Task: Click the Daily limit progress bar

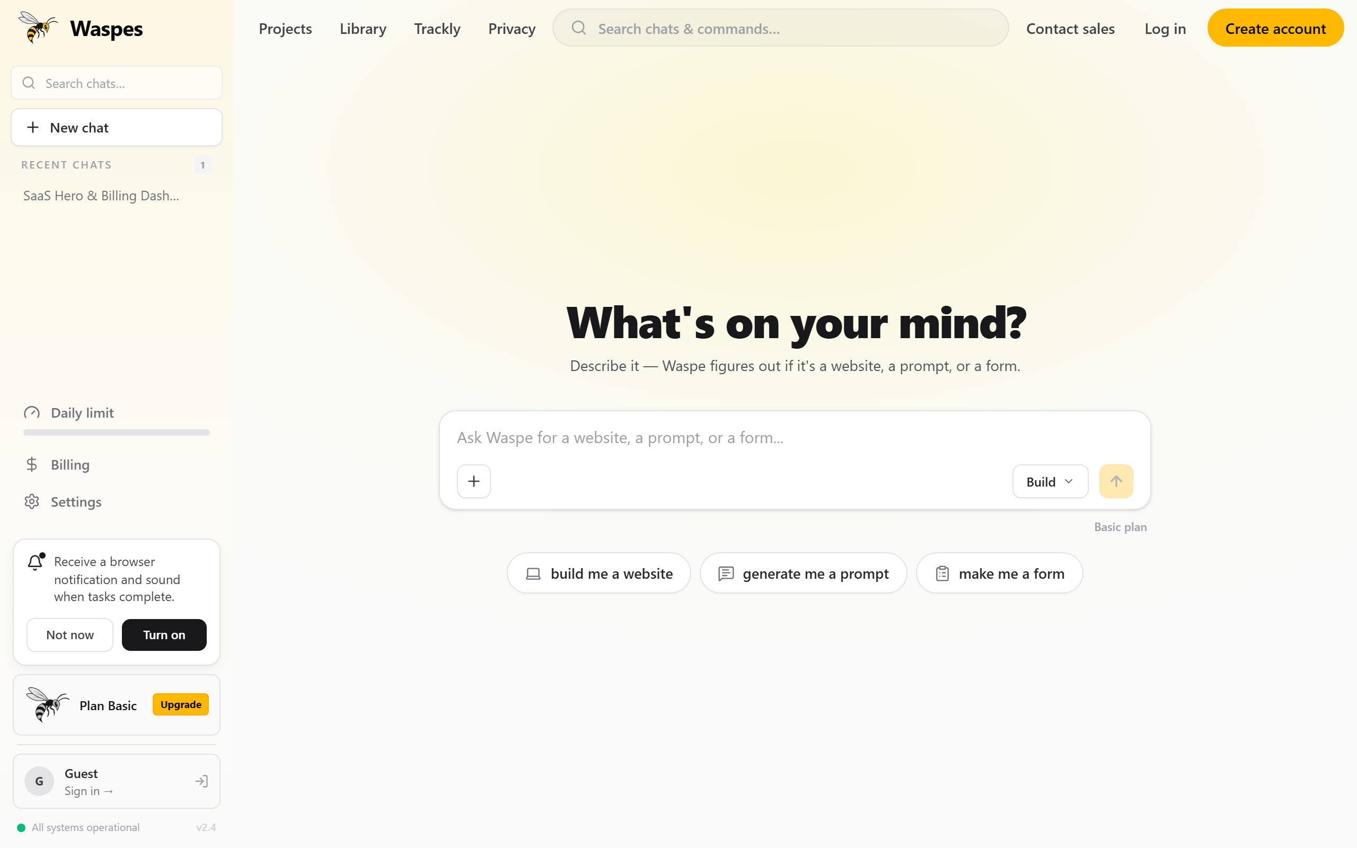Action: click(117, 432)
